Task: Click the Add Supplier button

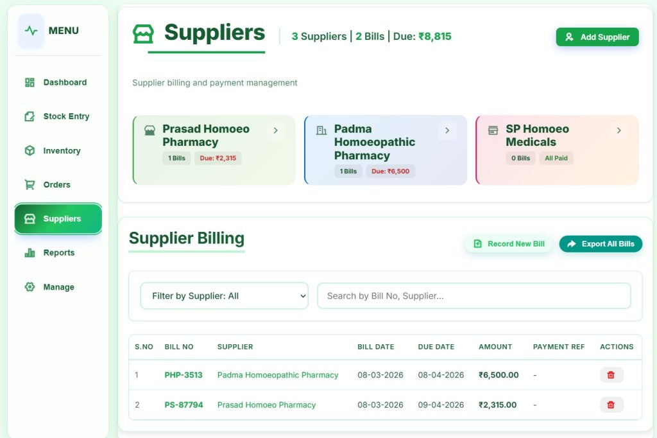Action: (597, 37)
